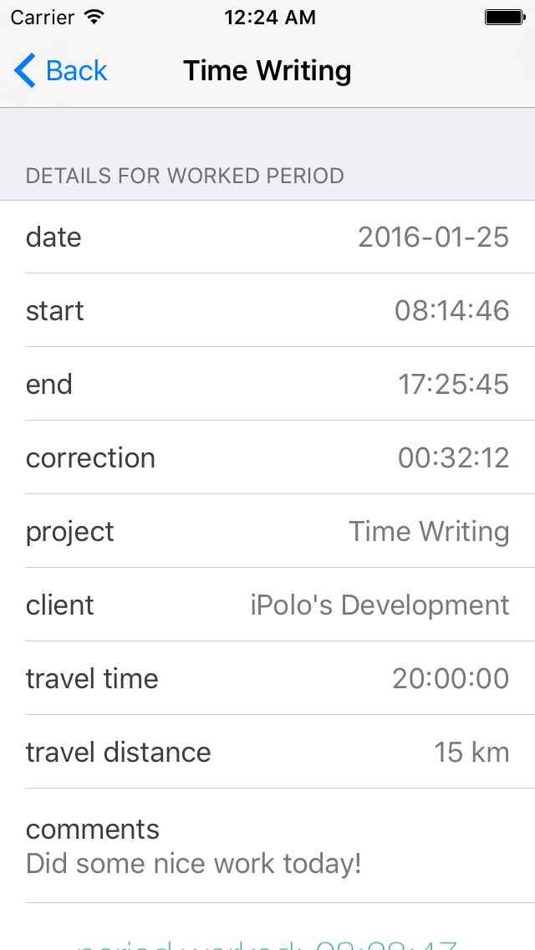
Task: Tap the Carrier label in status bar
Action: [42, 17]
